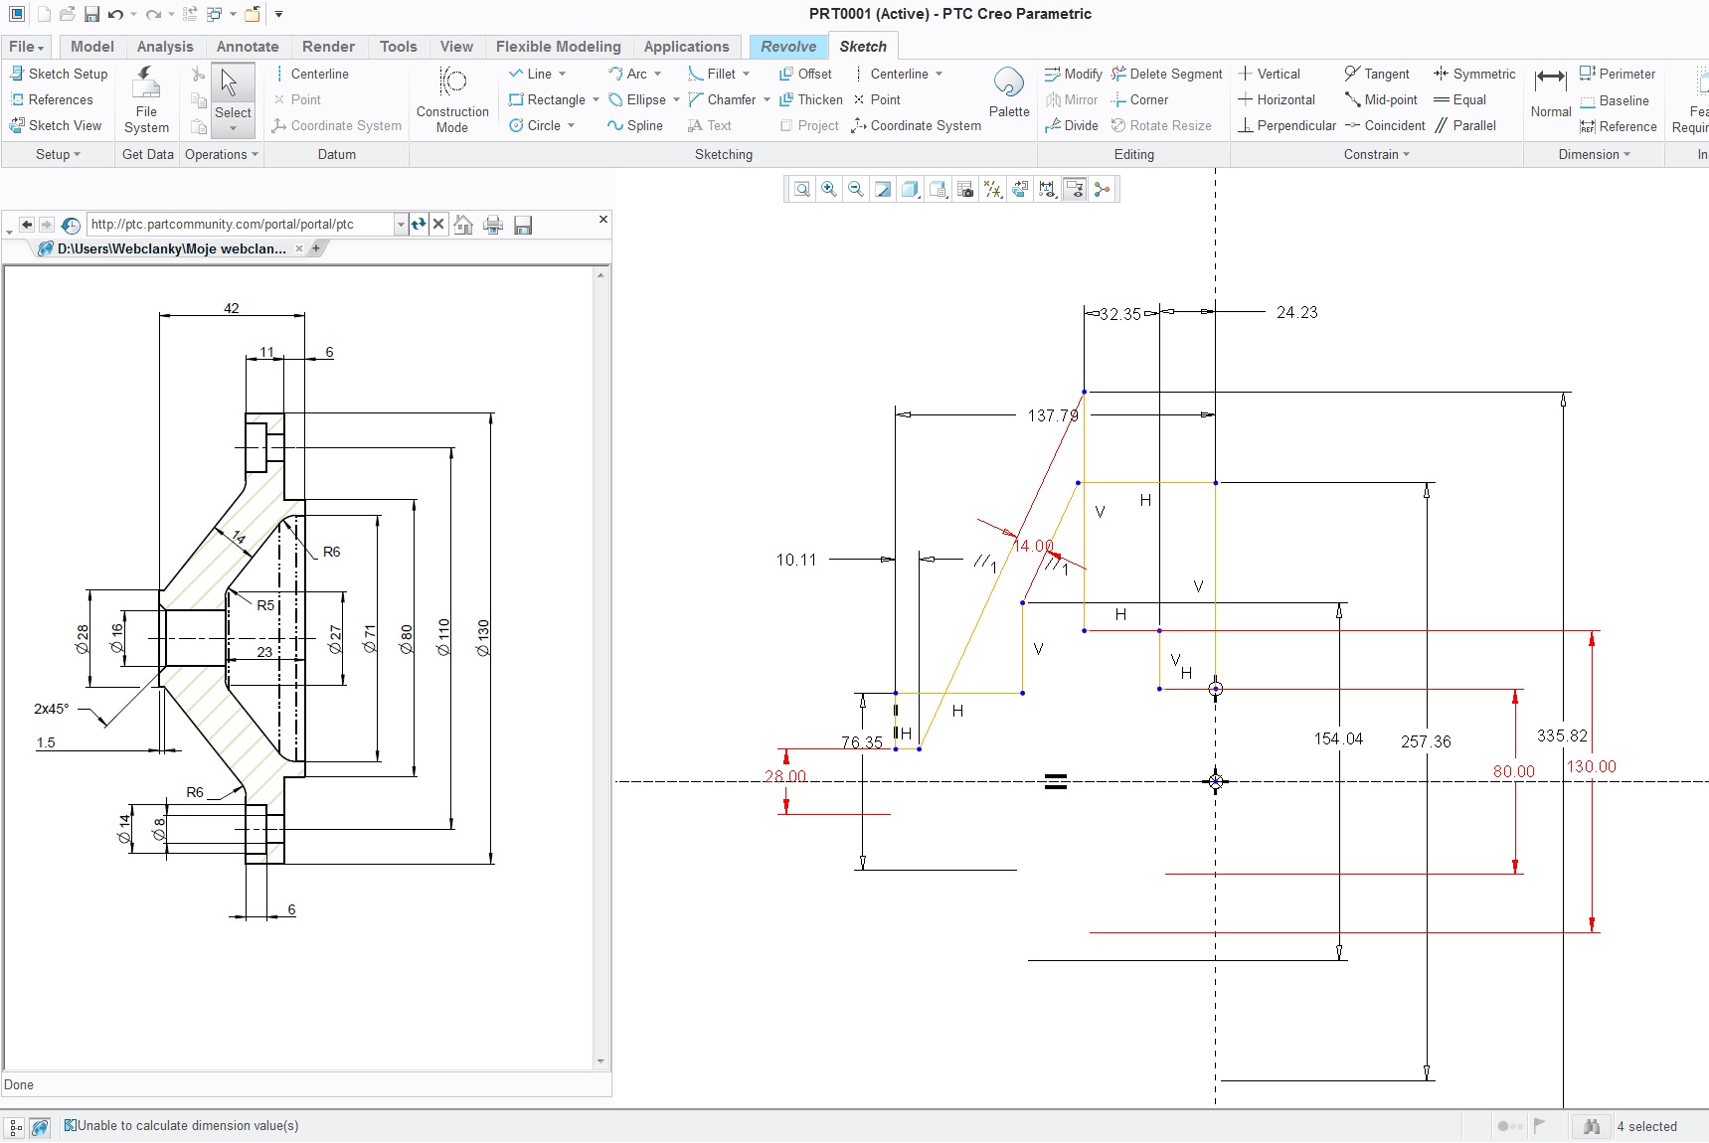
Task: Close the Moje webclanky browser tab
Action: coord(299,248)
